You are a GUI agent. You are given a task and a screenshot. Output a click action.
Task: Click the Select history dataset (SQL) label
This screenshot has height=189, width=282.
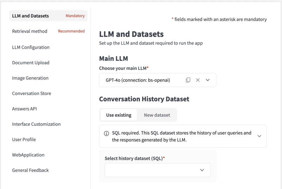pos(135,158)
